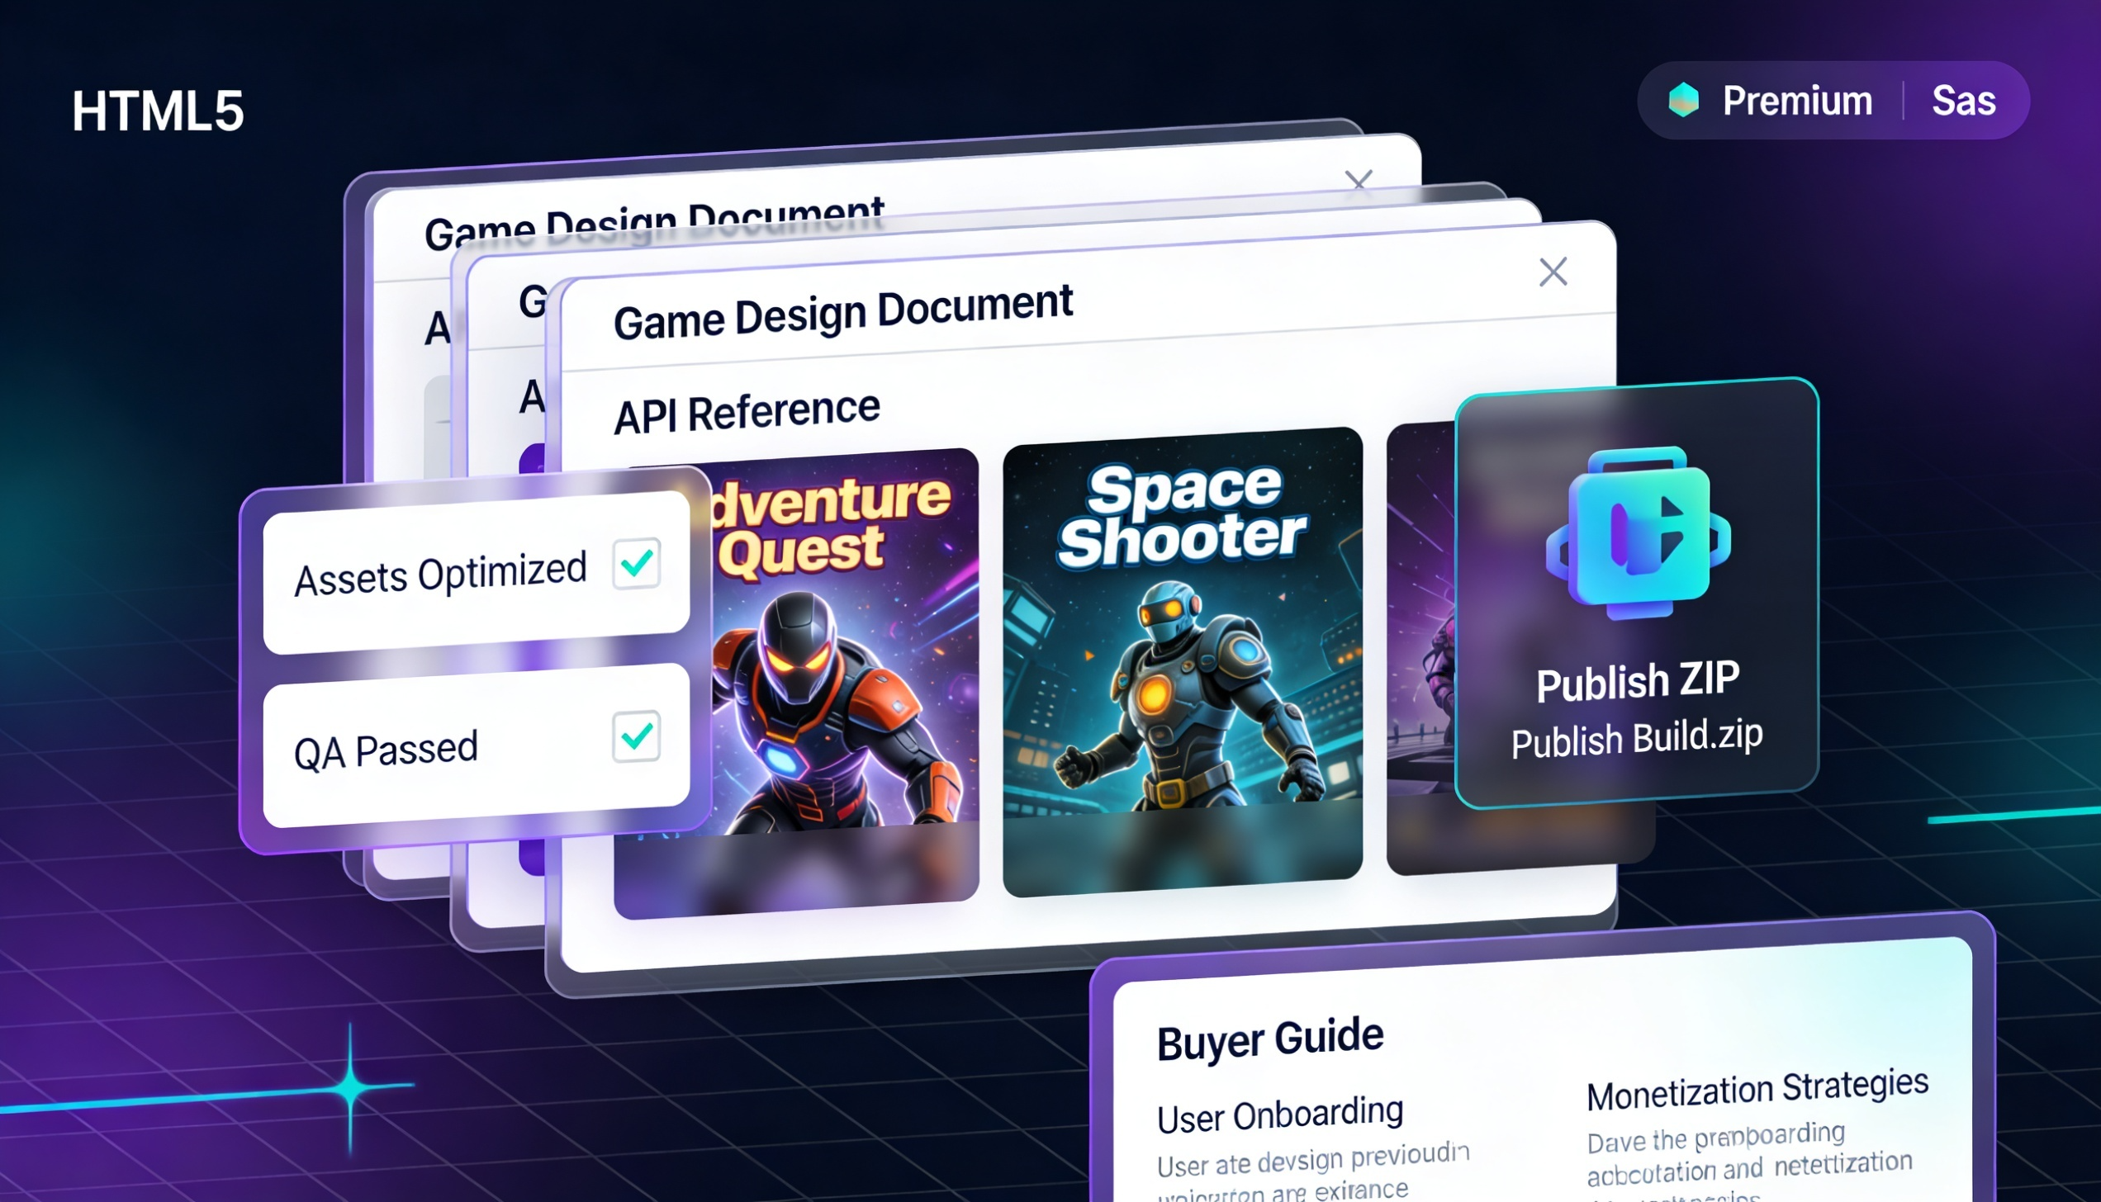Select the Premium label in the top pill
This screenshot has width=2101, height=1202.
coord(1797,102)
